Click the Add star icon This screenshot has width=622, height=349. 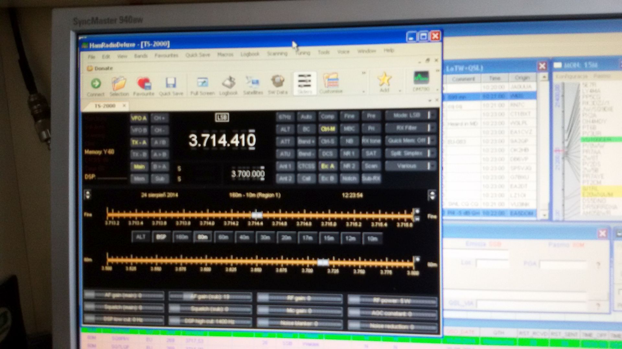(x=384, y=79)
